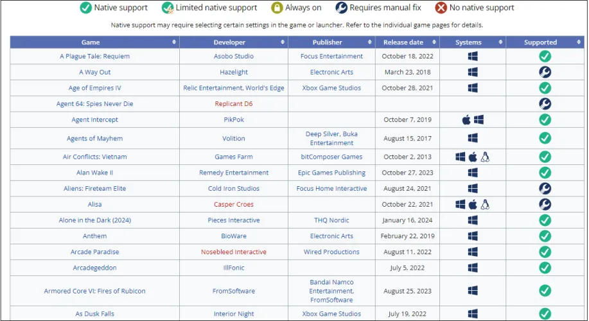The height and width of the screenshot is (321, 589).
Task: Open the Remedy Entertainment developer link
Action: (x=234, y=173)
